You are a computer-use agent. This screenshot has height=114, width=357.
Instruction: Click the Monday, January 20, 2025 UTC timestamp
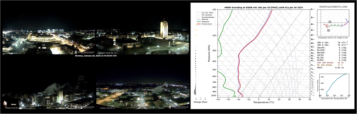pos(96,56)
